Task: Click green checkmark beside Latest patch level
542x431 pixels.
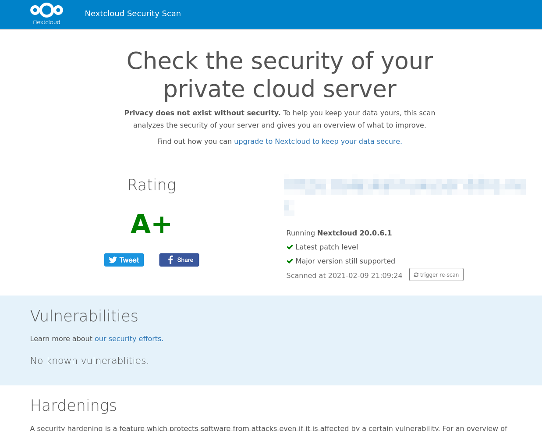Action: pos(290,247)
